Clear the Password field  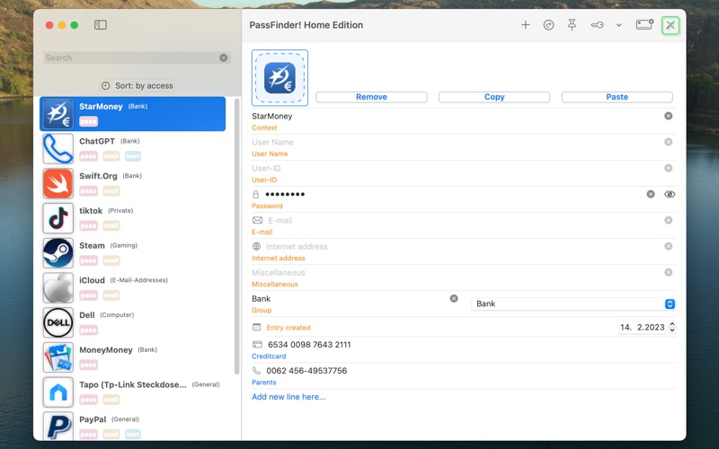click(x=651, y=194)
